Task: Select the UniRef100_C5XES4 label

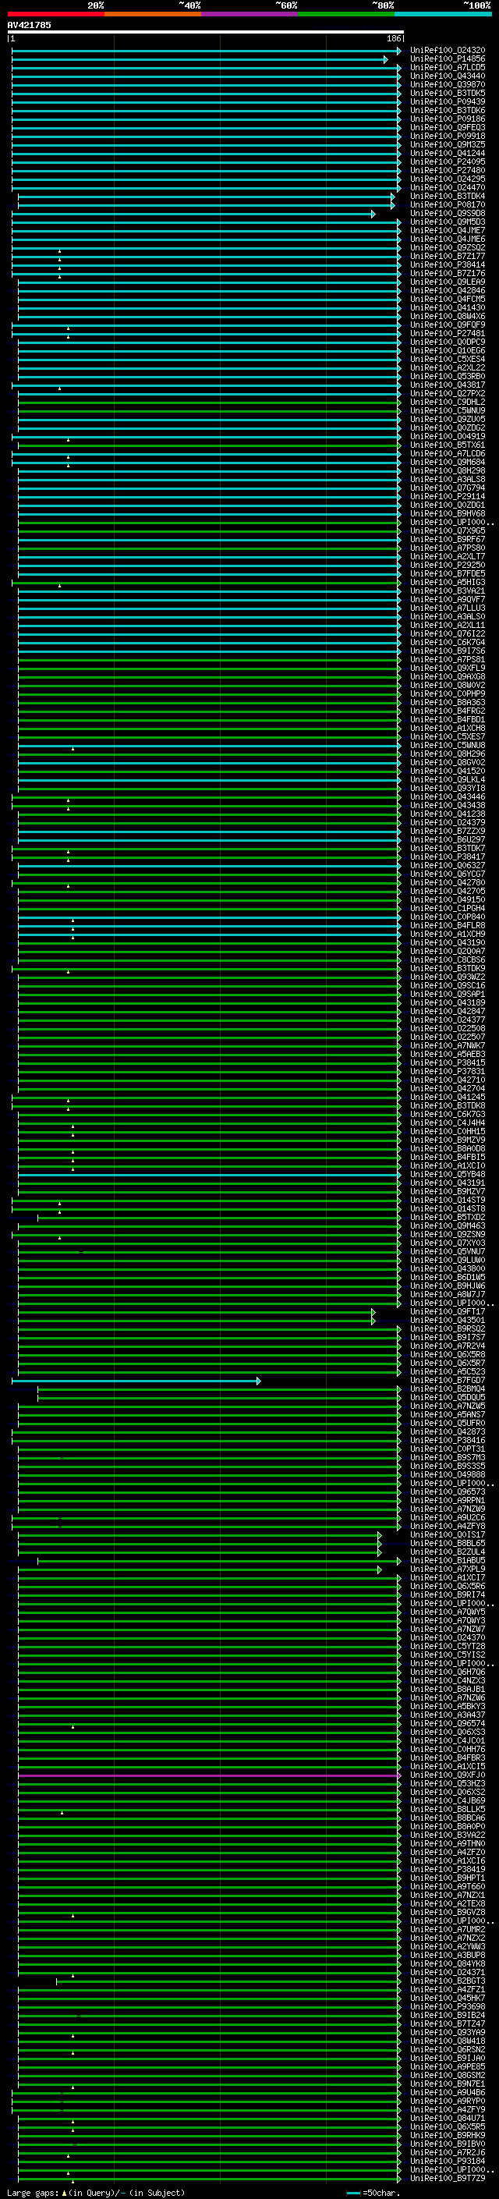Action: tap(448, 360)
